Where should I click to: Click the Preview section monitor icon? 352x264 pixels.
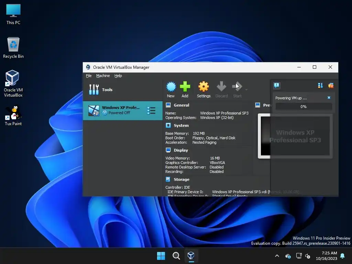pyautogui.click(x=258, y=105)
